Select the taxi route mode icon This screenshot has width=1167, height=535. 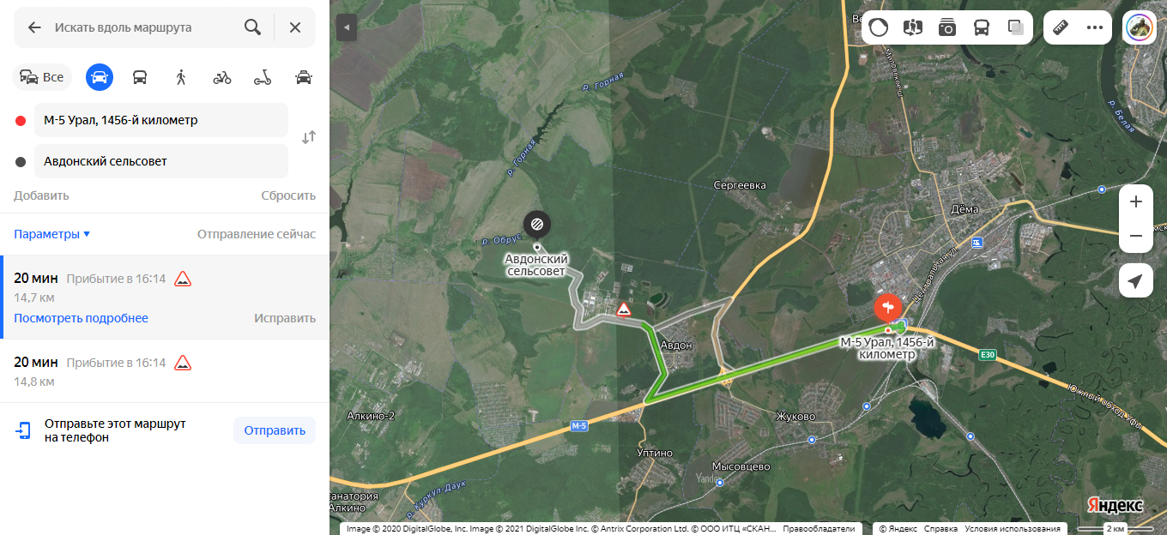(x=304, y=77)
